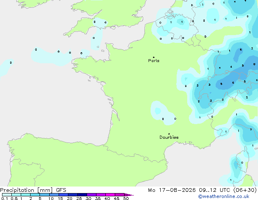Select the legend swatch between 1 and 2
This screenshot has width=258, height=200.
tap(26, 195)
